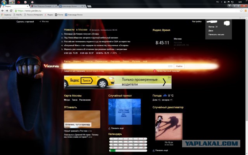Open the Windows Start orb

4,2
